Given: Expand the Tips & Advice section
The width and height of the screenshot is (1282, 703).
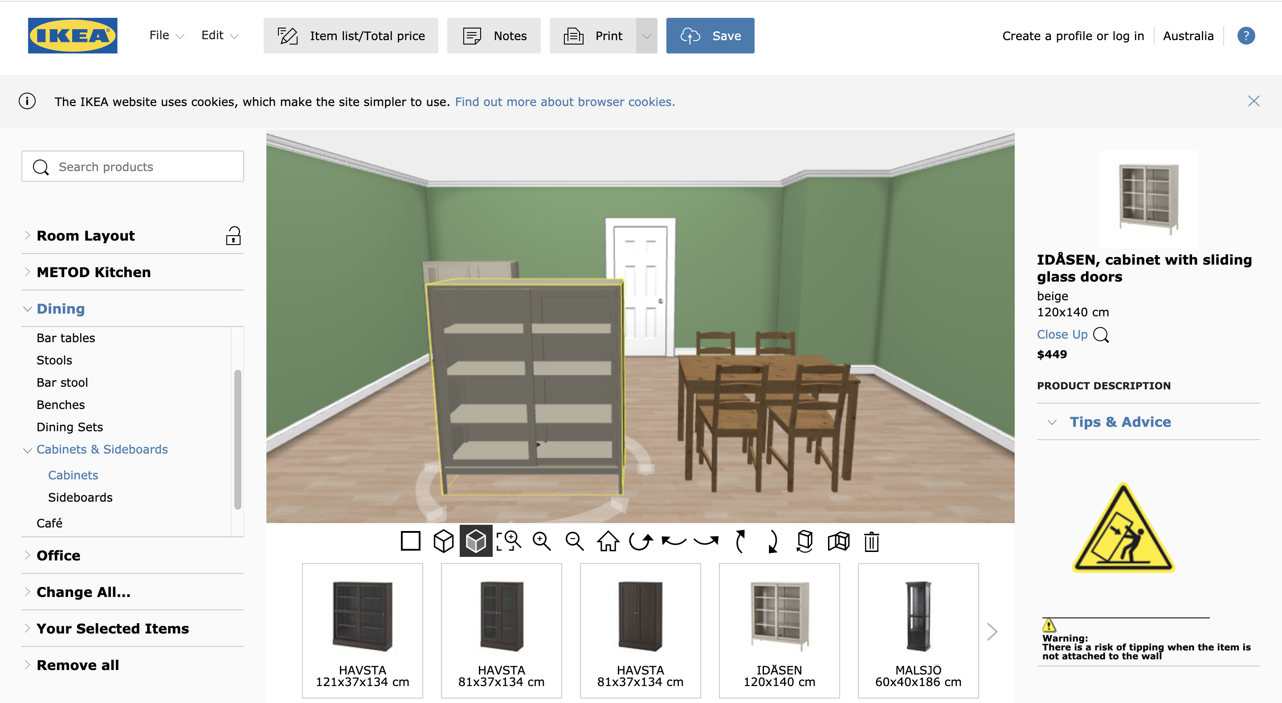Looking at the screenshot, I should click(1120, 422).
